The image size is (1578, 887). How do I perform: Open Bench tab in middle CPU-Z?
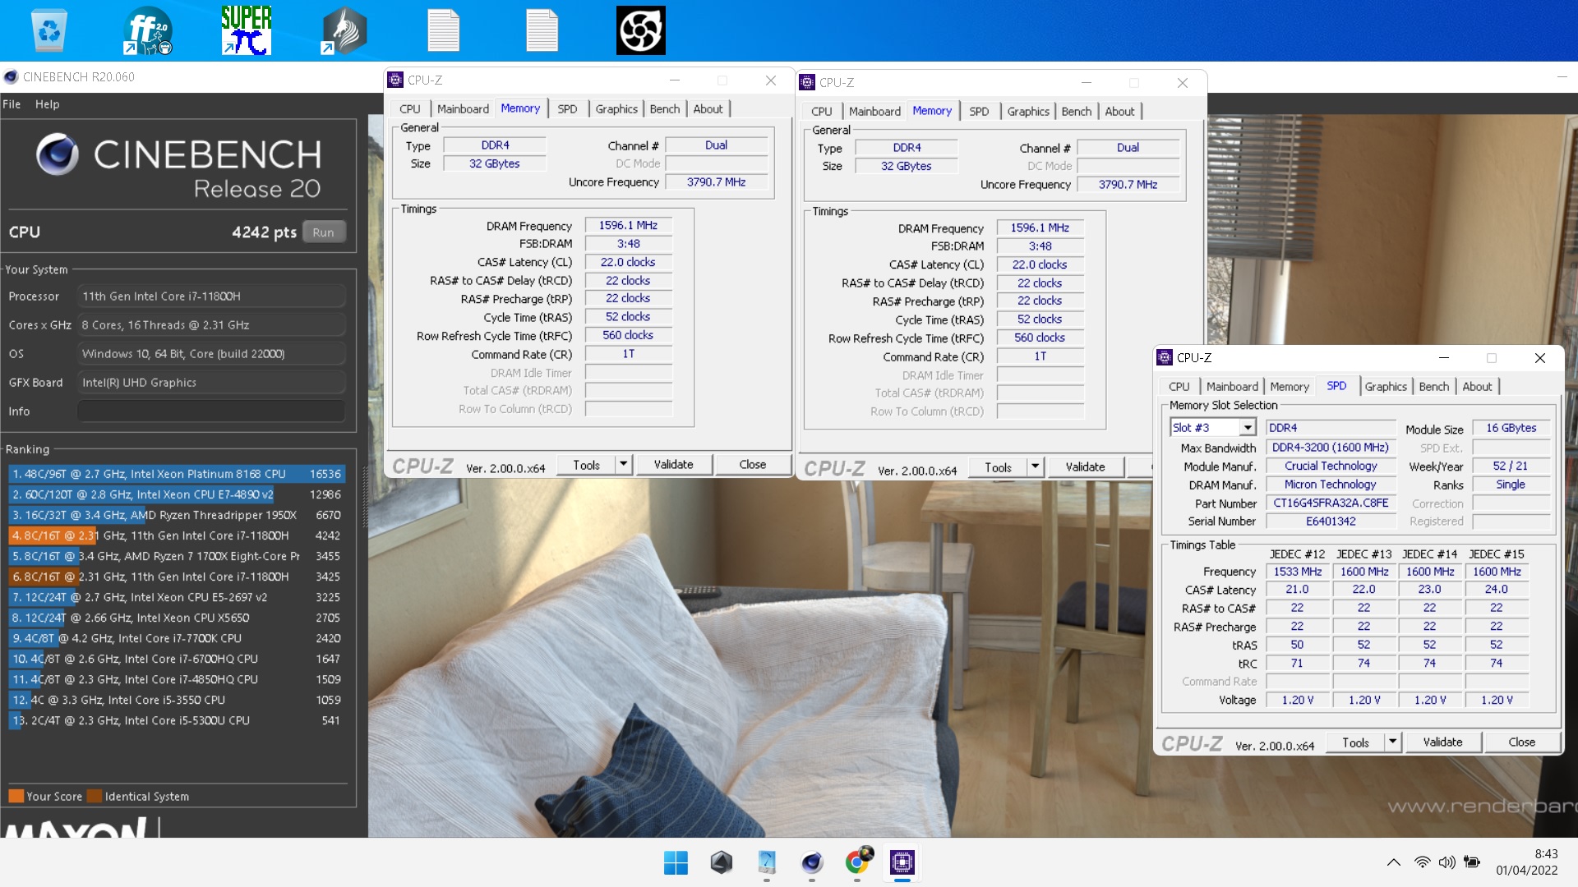[x=1077, y=111]
